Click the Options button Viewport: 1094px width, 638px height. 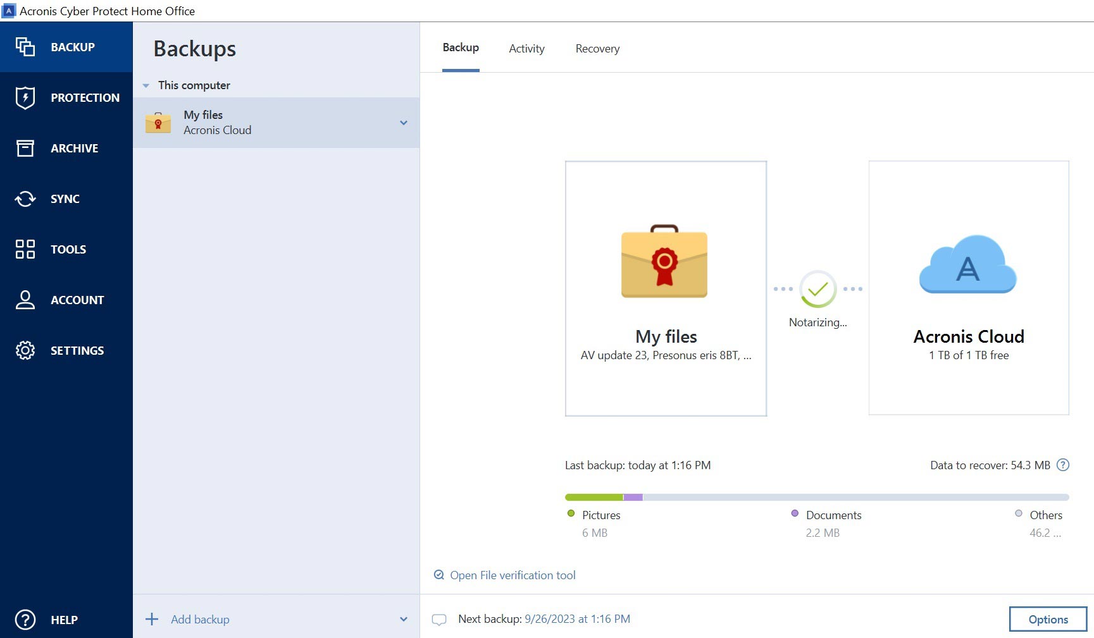coord(1048,619)
